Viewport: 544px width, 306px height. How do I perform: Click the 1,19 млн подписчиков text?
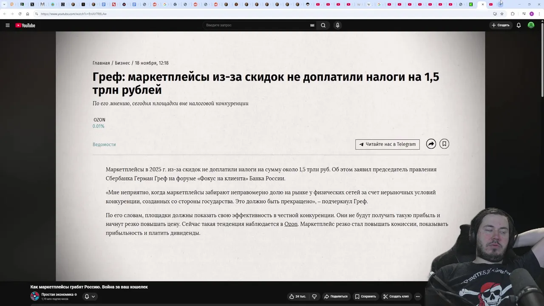55,299
